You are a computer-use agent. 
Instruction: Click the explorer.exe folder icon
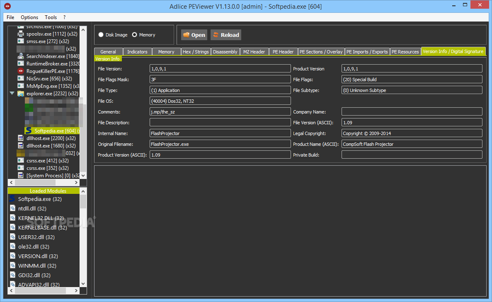click(21, 94)
